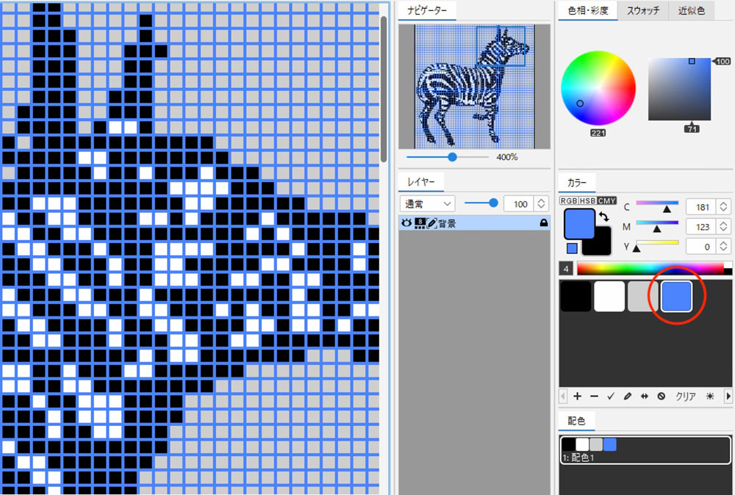Switch to the 近似色 tab

point(691,10)
